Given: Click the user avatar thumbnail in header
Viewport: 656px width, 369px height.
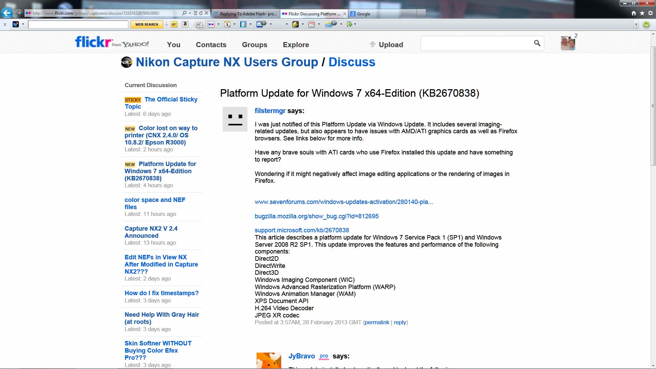Looking at the screenshot, I should pyautogui.click(x=568, y=44).
